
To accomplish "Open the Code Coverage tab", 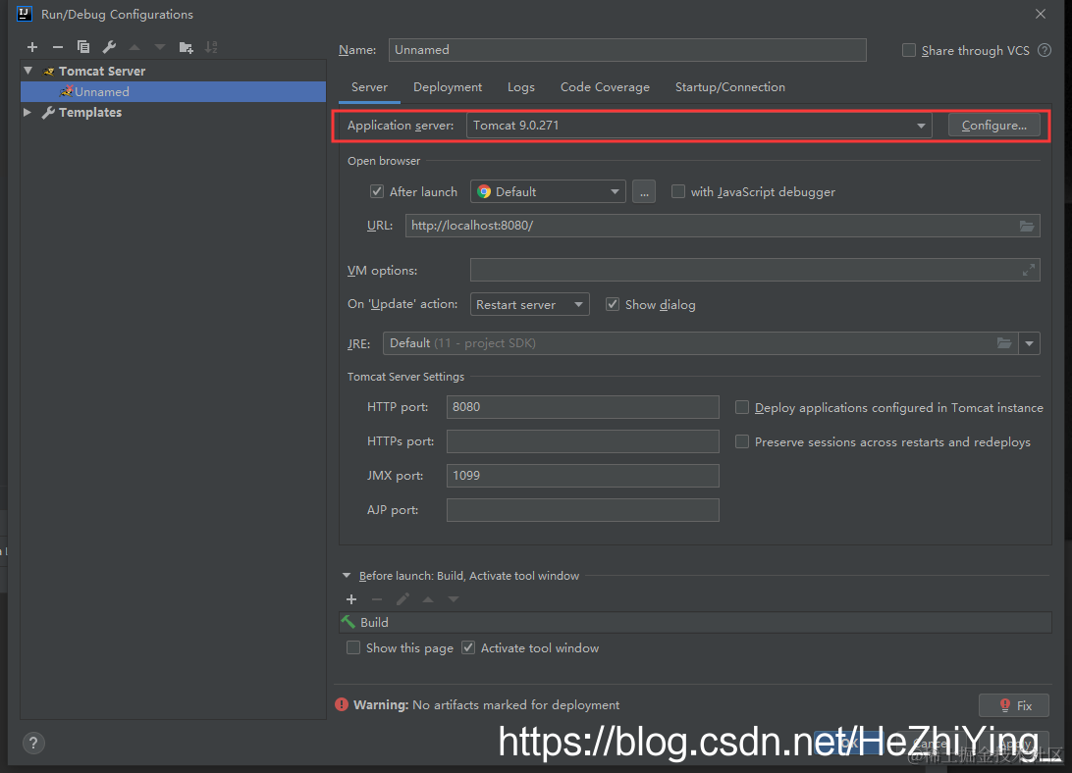I will click(x=605, y=86).
